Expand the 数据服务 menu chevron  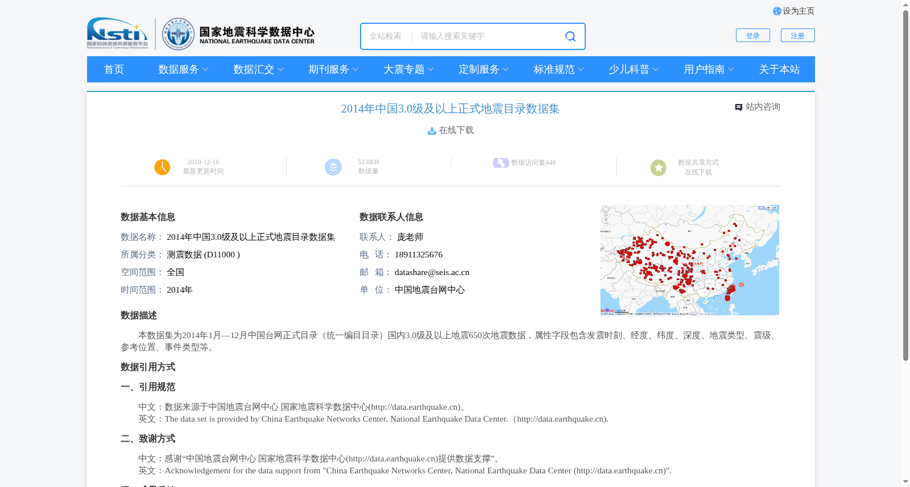click(x=205, y=69)
